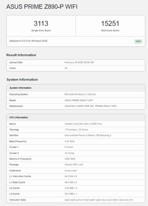Click the Codename value Arrow Lake
This screenshot has width=148, height=206.
(x=71, y=170)
